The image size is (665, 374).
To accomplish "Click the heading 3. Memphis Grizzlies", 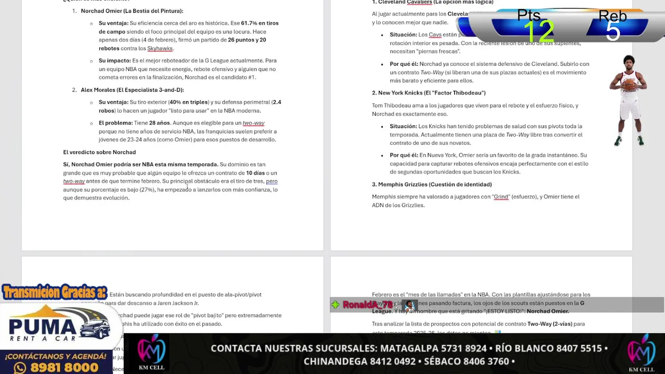I will click(x=432, y=184).
